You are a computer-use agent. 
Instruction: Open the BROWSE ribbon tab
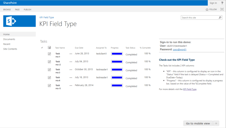pos(7,10)
